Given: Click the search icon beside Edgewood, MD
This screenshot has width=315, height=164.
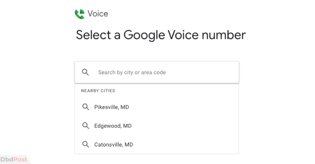Looking at the screenshot, I should point(86,126).
